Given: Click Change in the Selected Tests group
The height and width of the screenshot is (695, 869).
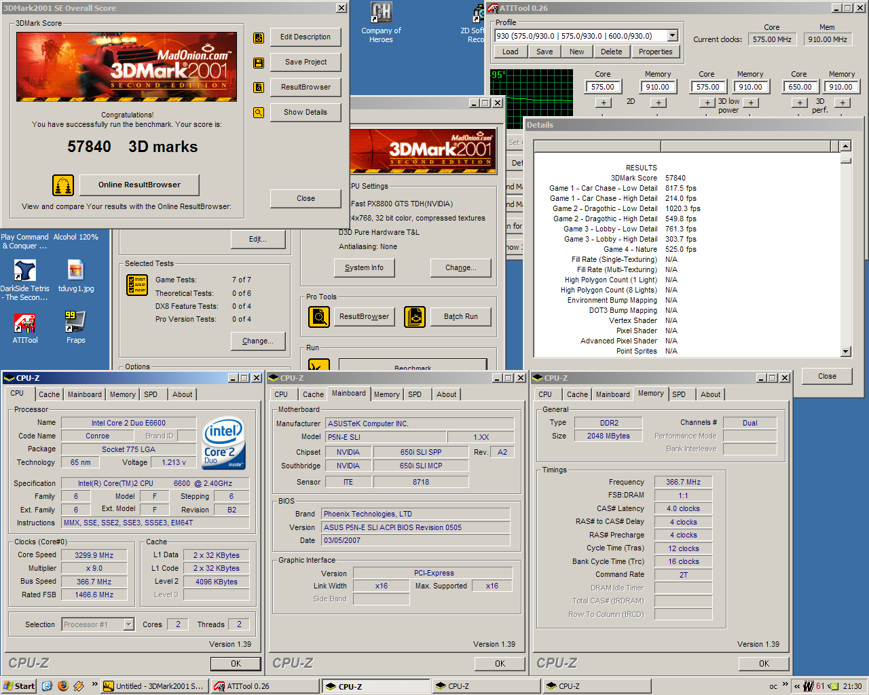Looking at the screenshot, I should pos(257,341).
